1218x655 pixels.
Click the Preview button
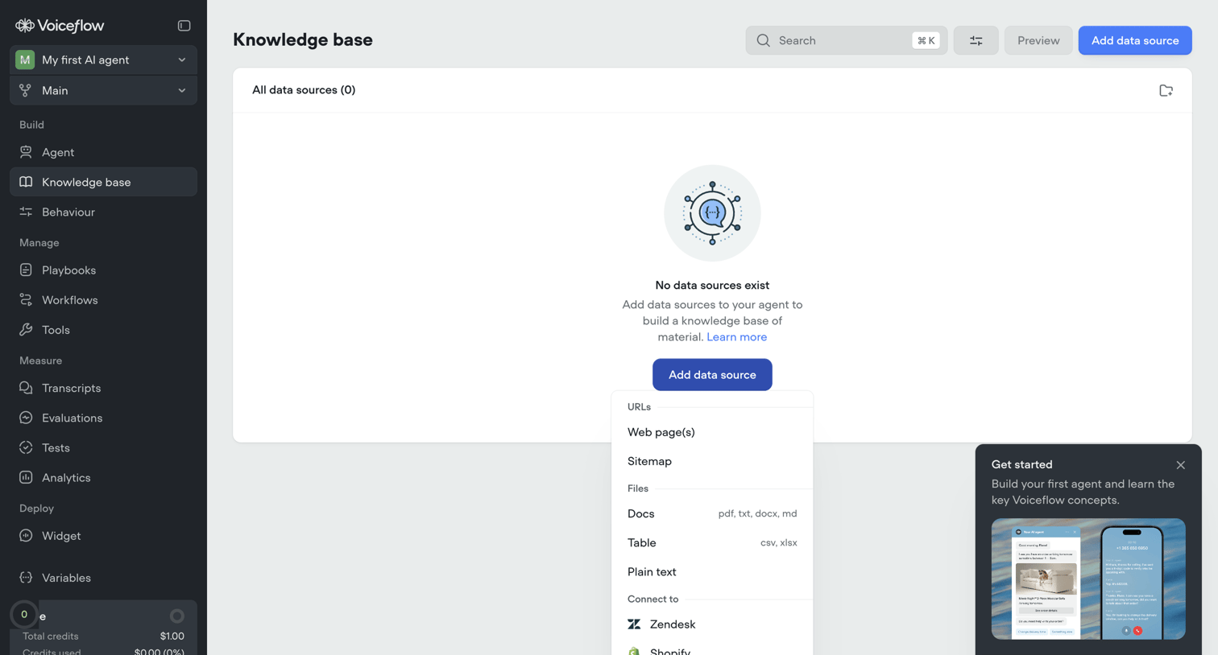[1038, 40]
